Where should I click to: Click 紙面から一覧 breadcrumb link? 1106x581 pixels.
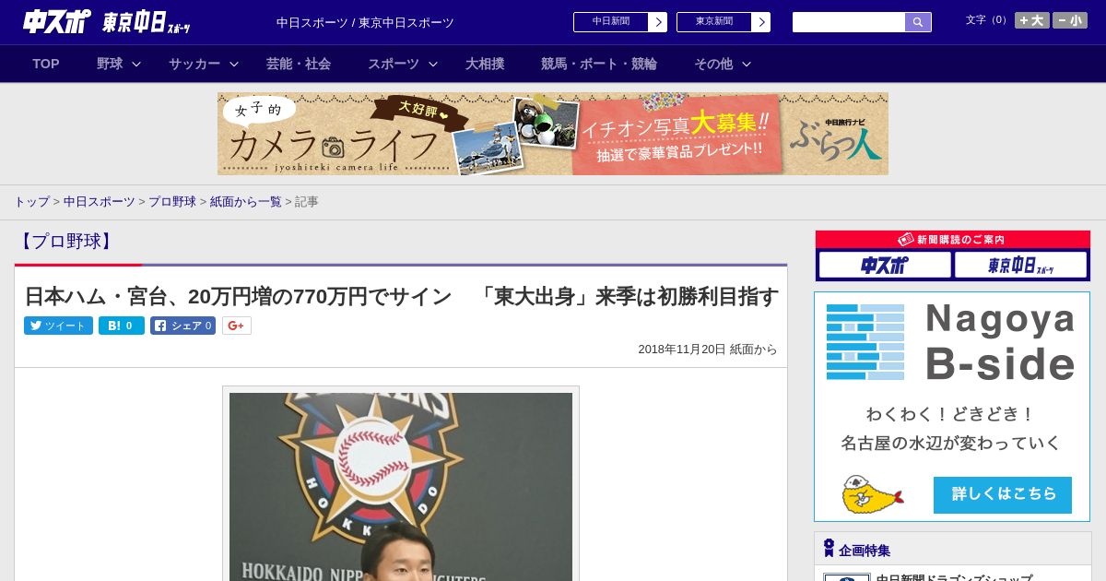(245, 201)
